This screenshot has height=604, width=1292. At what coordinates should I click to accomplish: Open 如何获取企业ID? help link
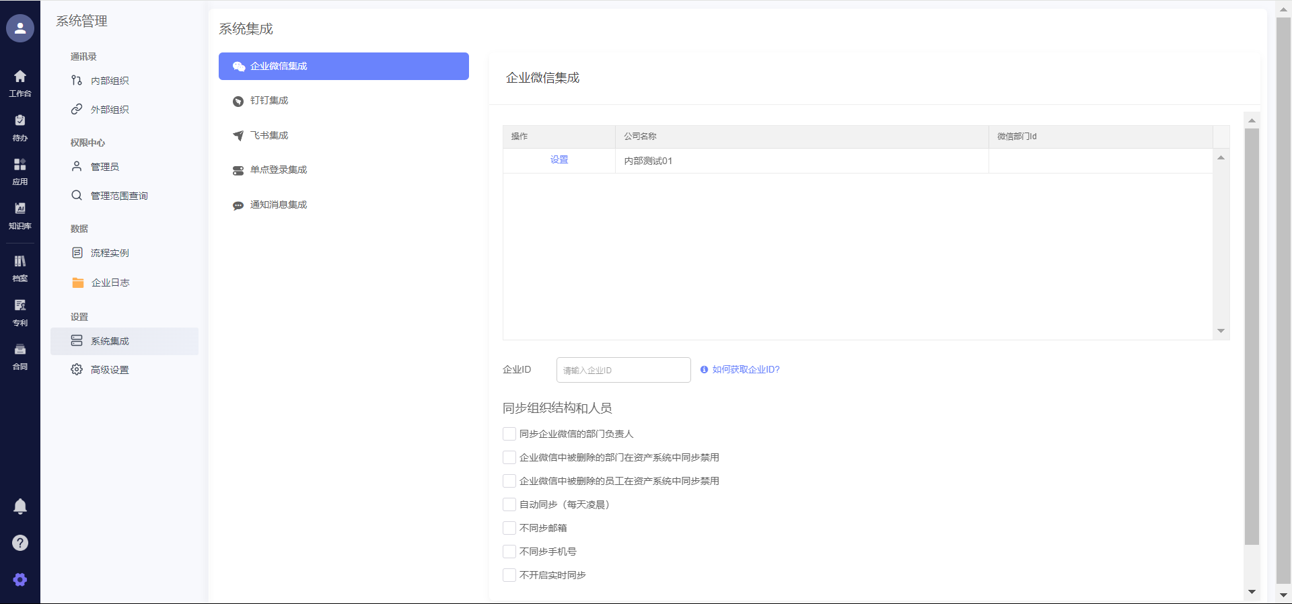point(746,370)
